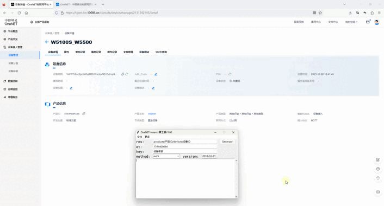Click feather icon in token tool title
This screenshot has width=384, height=206.
coord(138,132)
